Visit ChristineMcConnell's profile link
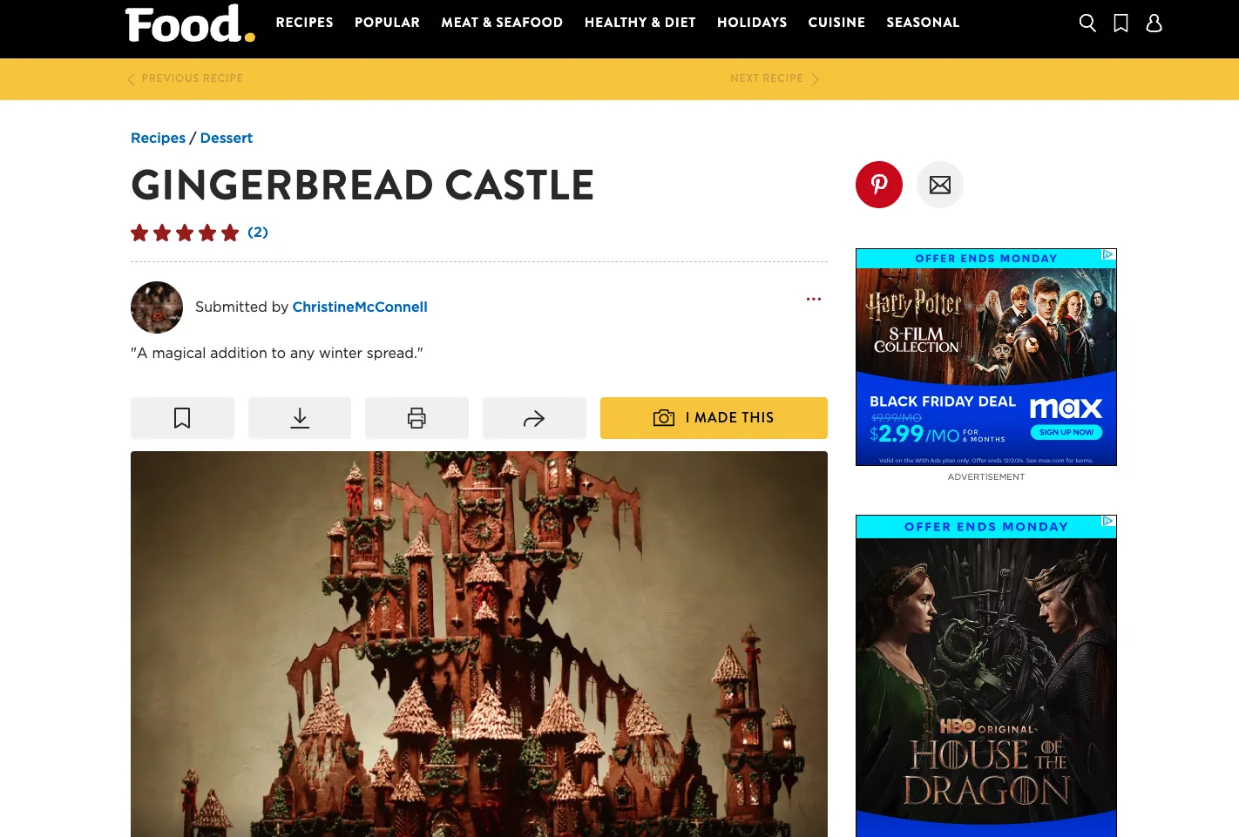1239x837 pixels. pyautogui.click(x=360, y=307)
